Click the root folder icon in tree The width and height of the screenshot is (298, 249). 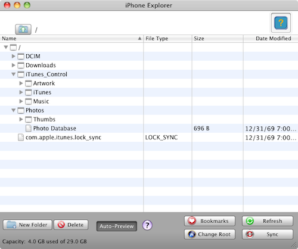click(x=13, y=48)
